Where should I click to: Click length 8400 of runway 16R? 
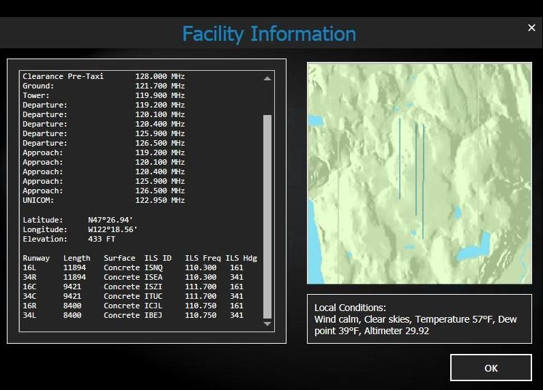72,306
